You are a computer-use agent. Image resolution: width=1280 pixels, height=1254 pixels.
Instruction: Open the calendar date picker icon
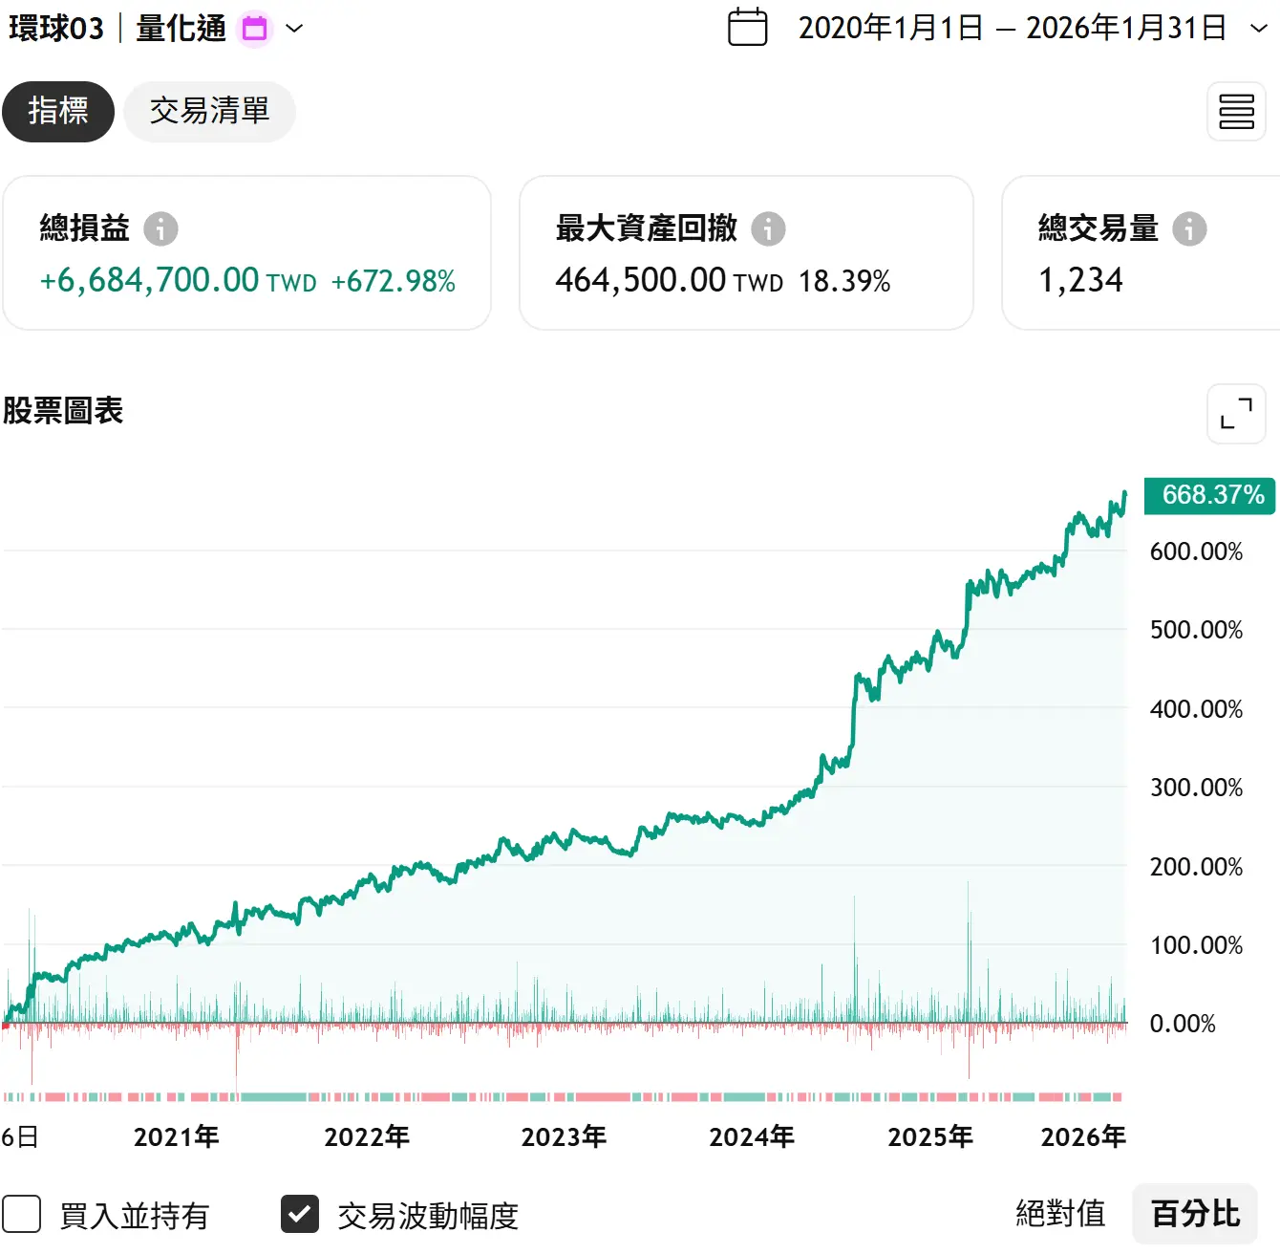[747, 28]
